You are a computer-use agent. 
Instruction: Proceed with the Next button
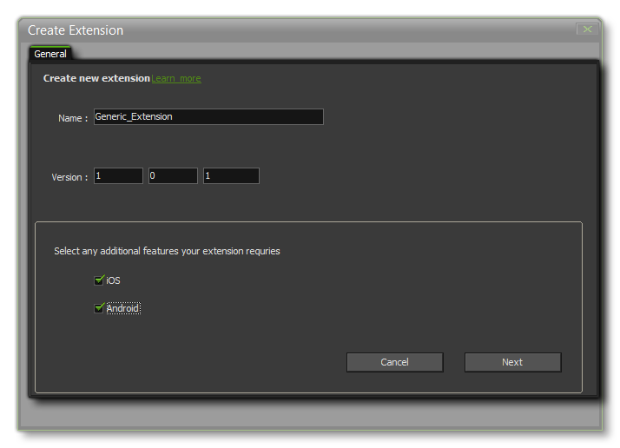[512, 362]
